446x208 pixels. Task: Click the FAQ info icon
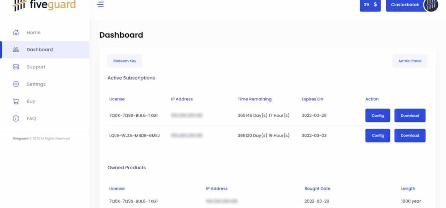pyautogui.click(x=16, y=118)
